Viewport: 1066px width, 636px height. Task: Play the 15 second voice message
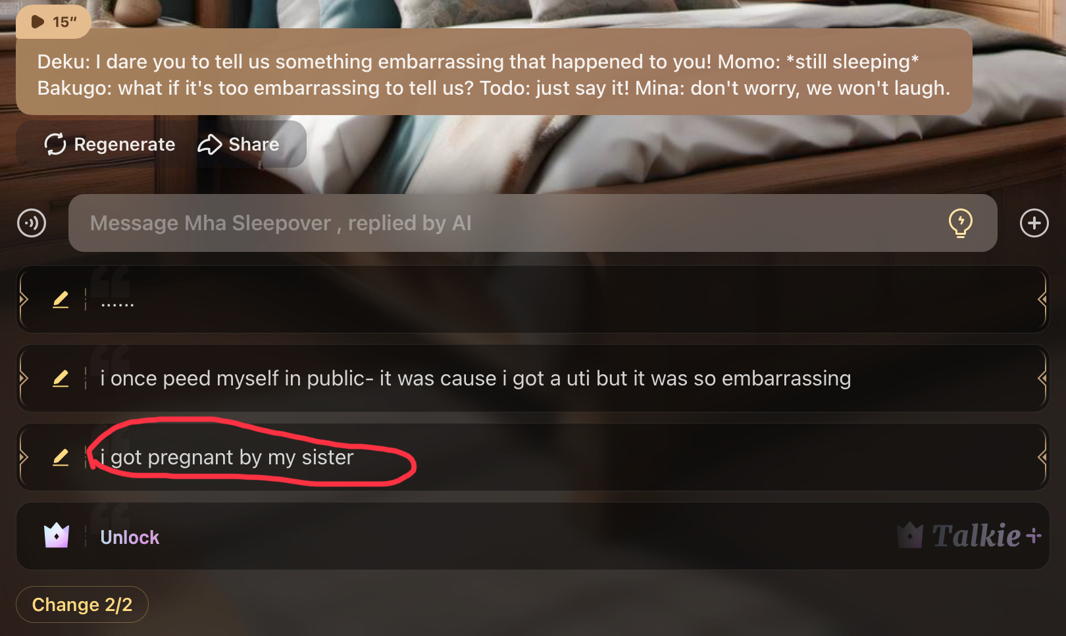[x=54, y=22]
